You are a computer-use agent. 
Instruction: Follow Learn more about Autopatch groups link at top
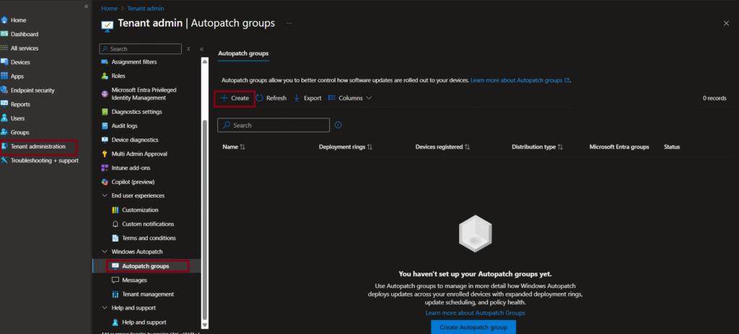point(520,81)
